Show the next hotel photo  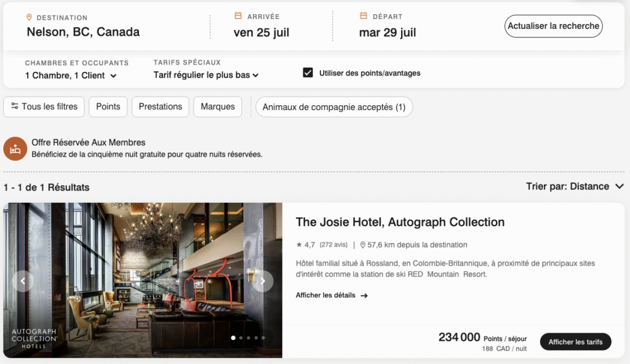pos(263,281)
